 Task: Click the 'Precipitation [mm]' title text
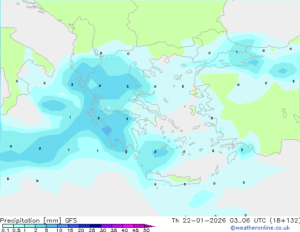(x=31, y=221)
